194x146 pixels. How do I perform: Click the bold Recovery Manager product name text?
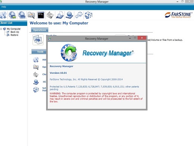coord(62,66)
